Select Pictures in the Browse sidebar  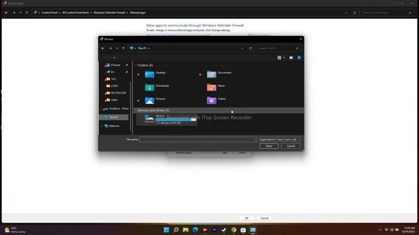[115, 65]
